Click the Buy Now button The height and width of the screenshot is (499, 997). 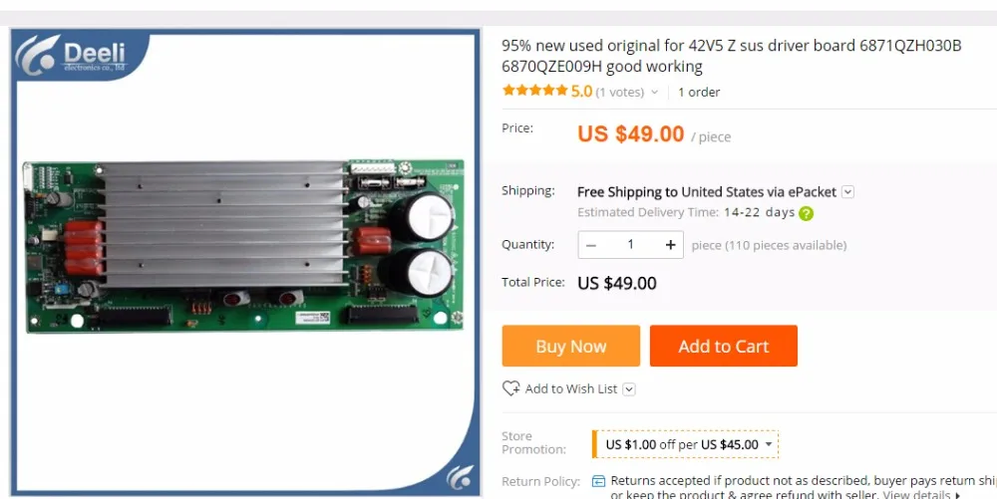click(571, 346)
